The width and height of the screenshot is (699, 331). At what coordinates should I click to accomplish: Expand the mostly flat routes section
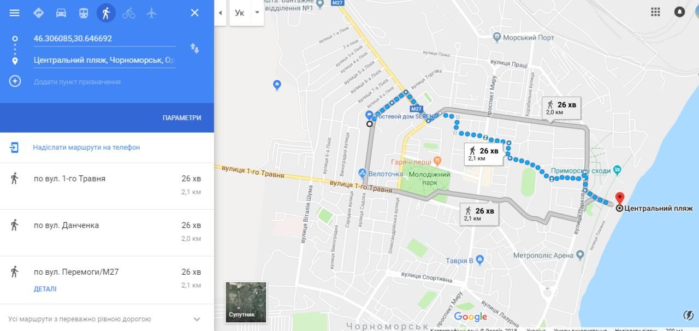pyautogui.click(x=107, y=319)
